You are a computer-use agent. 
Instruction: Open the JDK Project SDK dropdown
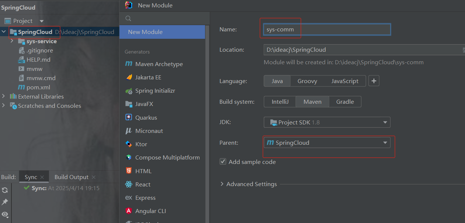[x=327, y=122]
